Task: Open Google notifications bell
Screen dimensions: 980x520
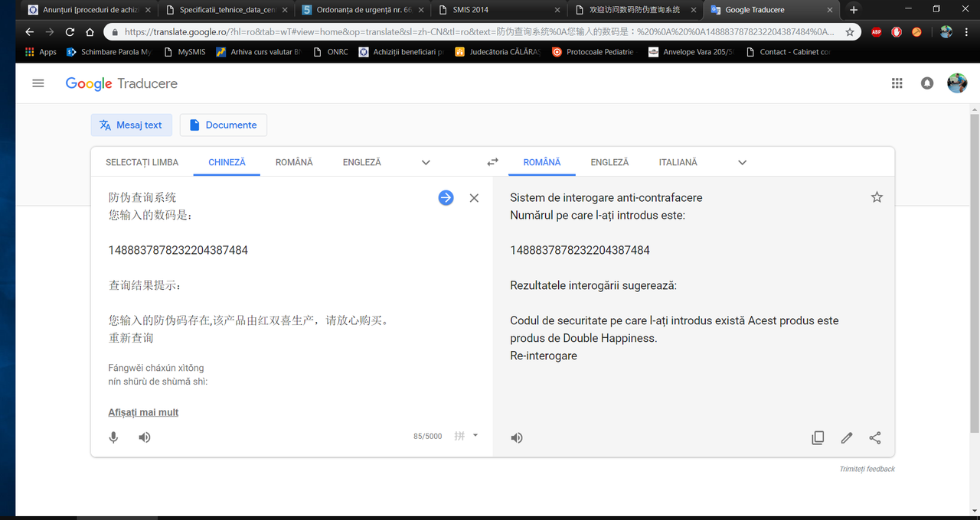Action: point(927,83)
